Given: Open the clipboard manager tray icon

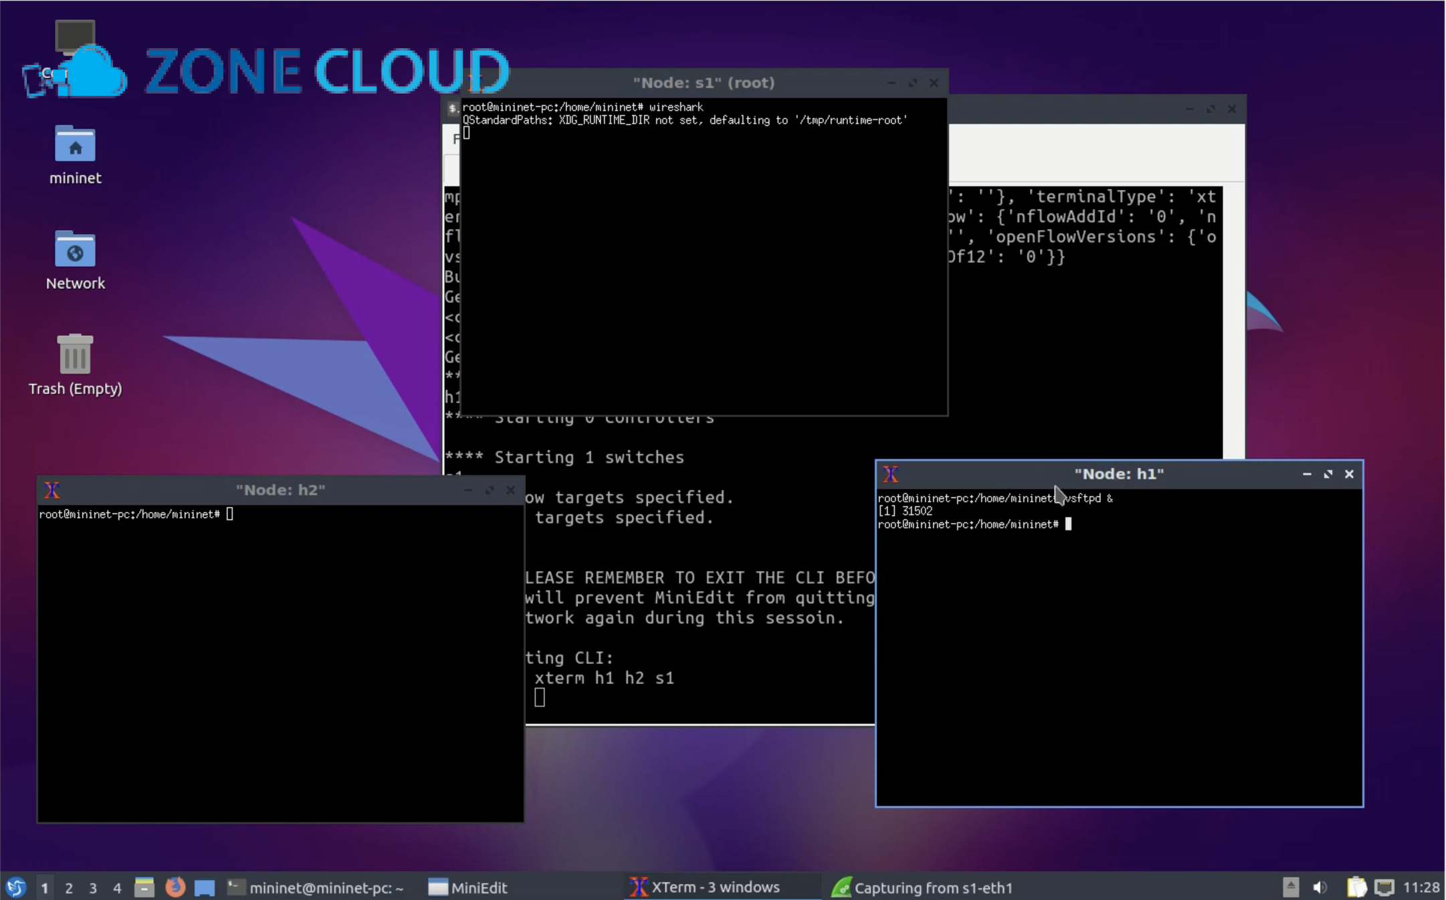Looking at the screenshot, I should coord(1356,887).
